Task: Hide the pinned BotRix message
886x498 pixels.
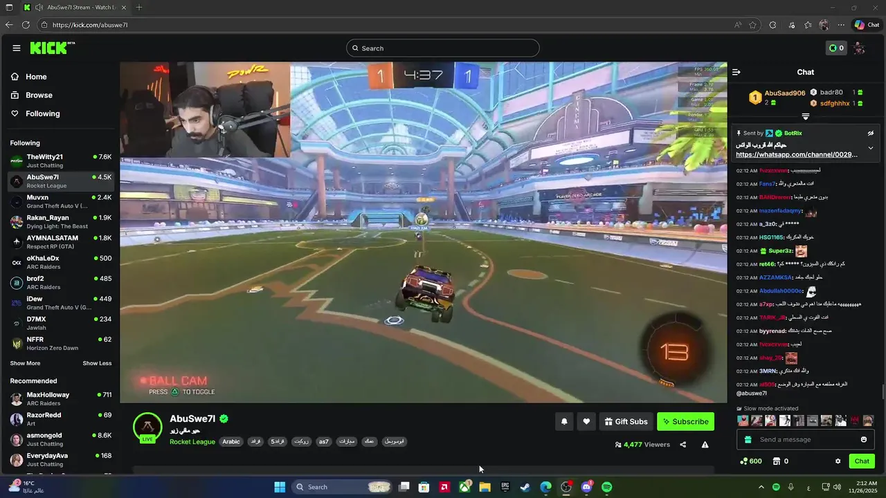Action: 871,133
